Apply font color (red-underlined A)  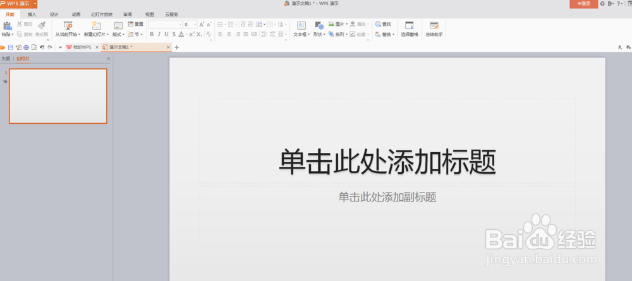point(181,35)
